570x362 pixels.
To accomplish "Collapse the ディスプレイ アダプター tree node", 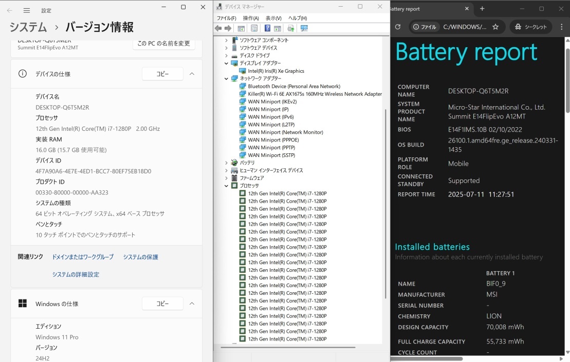I will [226, 63].
